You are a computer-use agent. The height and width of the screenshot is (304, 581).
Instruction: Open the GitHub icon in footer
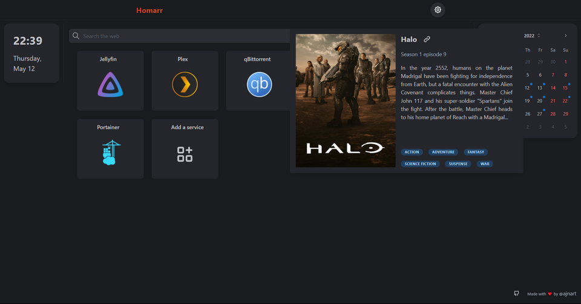click(516, 293)
